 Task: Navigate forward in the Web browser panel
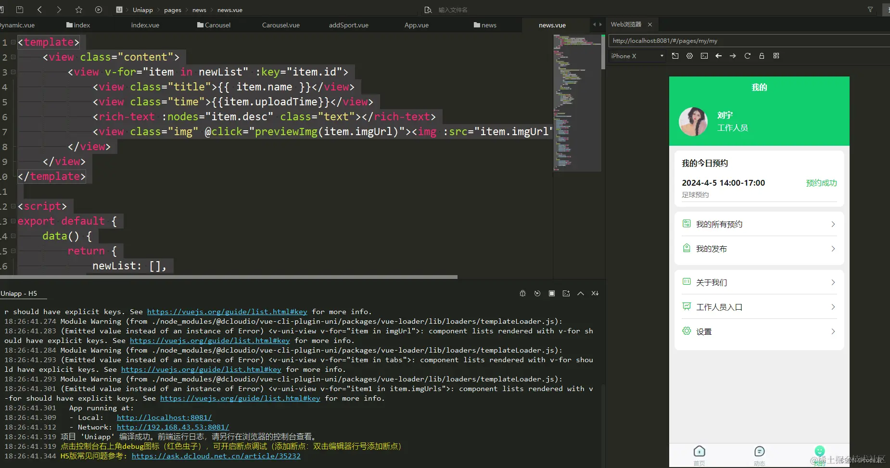(733, 56)
